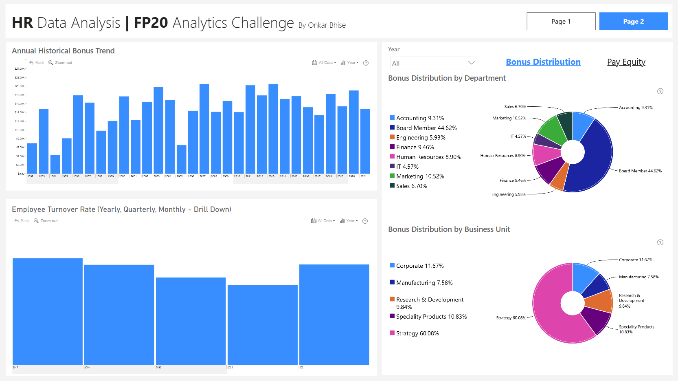
Task: Open help icon on Bonus Trend chart
Action: [366, 63]
